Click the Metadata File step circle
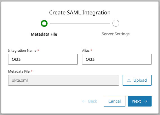 pyautogui.click(x=44, y=23)
